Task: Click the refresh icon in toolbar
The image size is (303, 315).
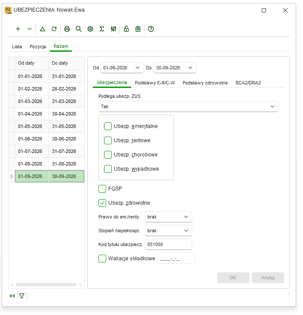Action: [x=54, y=29]
